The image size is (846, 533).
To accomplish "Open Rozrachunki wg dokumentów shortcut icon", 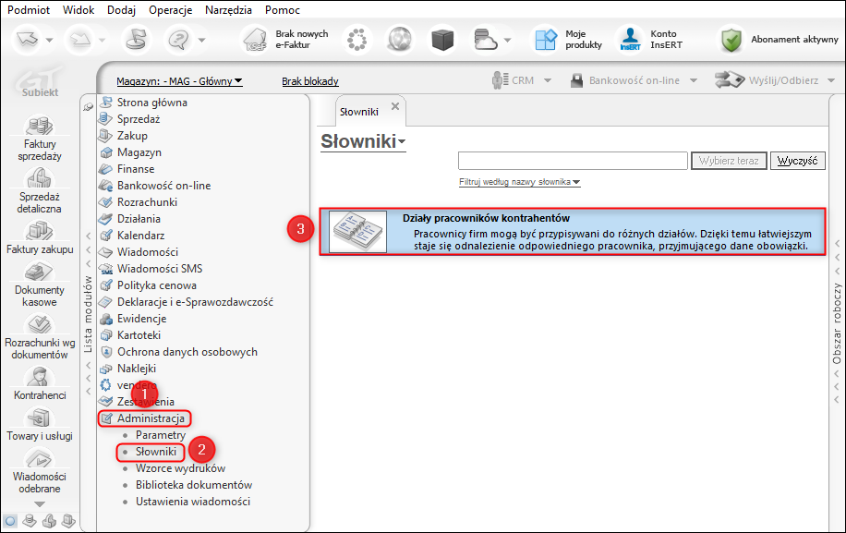I will [40, 323].
